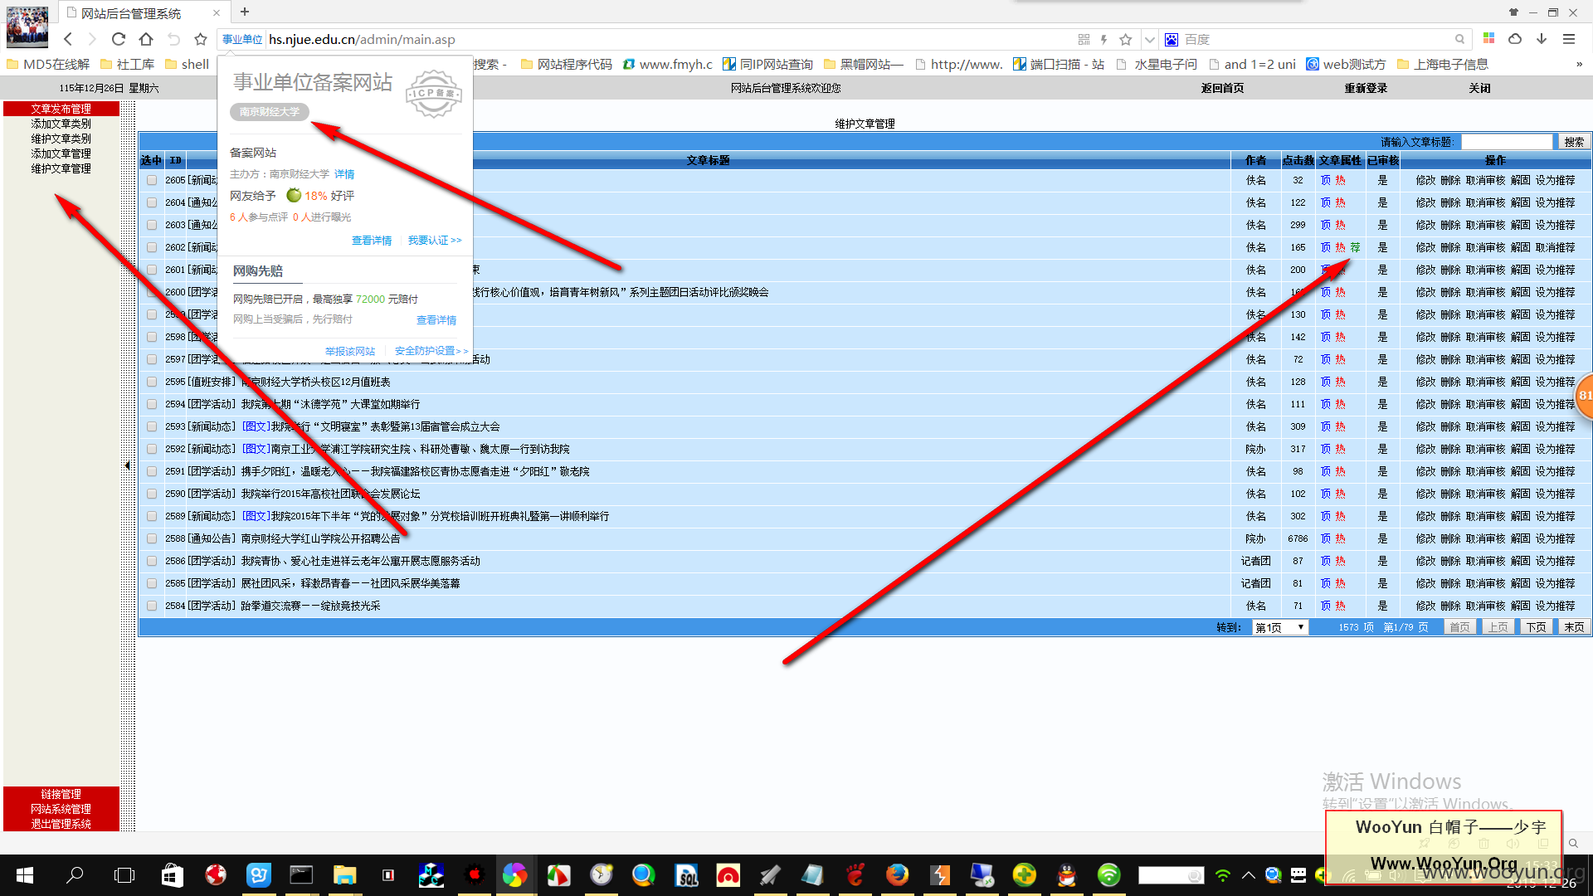Open 链接管理 sidebar section
This screenshot has width=1593, height=896.
point(61,794)
